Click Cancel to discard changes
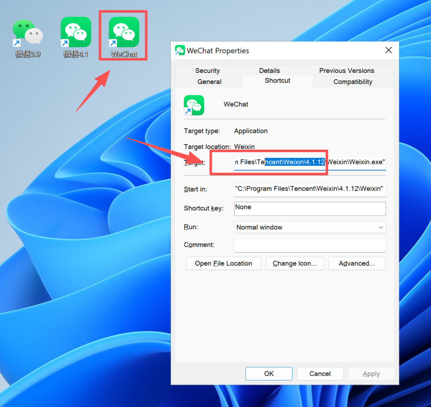The image size is (431, 407). click(320, 374)
